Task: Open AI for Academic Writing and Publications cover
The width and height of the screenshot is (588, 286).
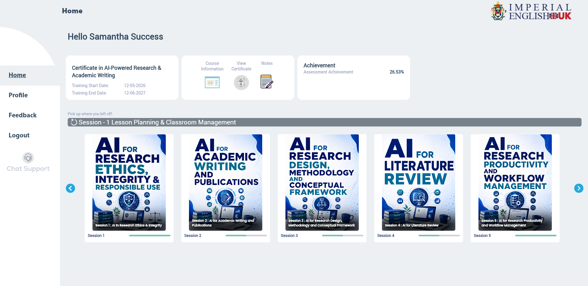Action: [225, 183]
